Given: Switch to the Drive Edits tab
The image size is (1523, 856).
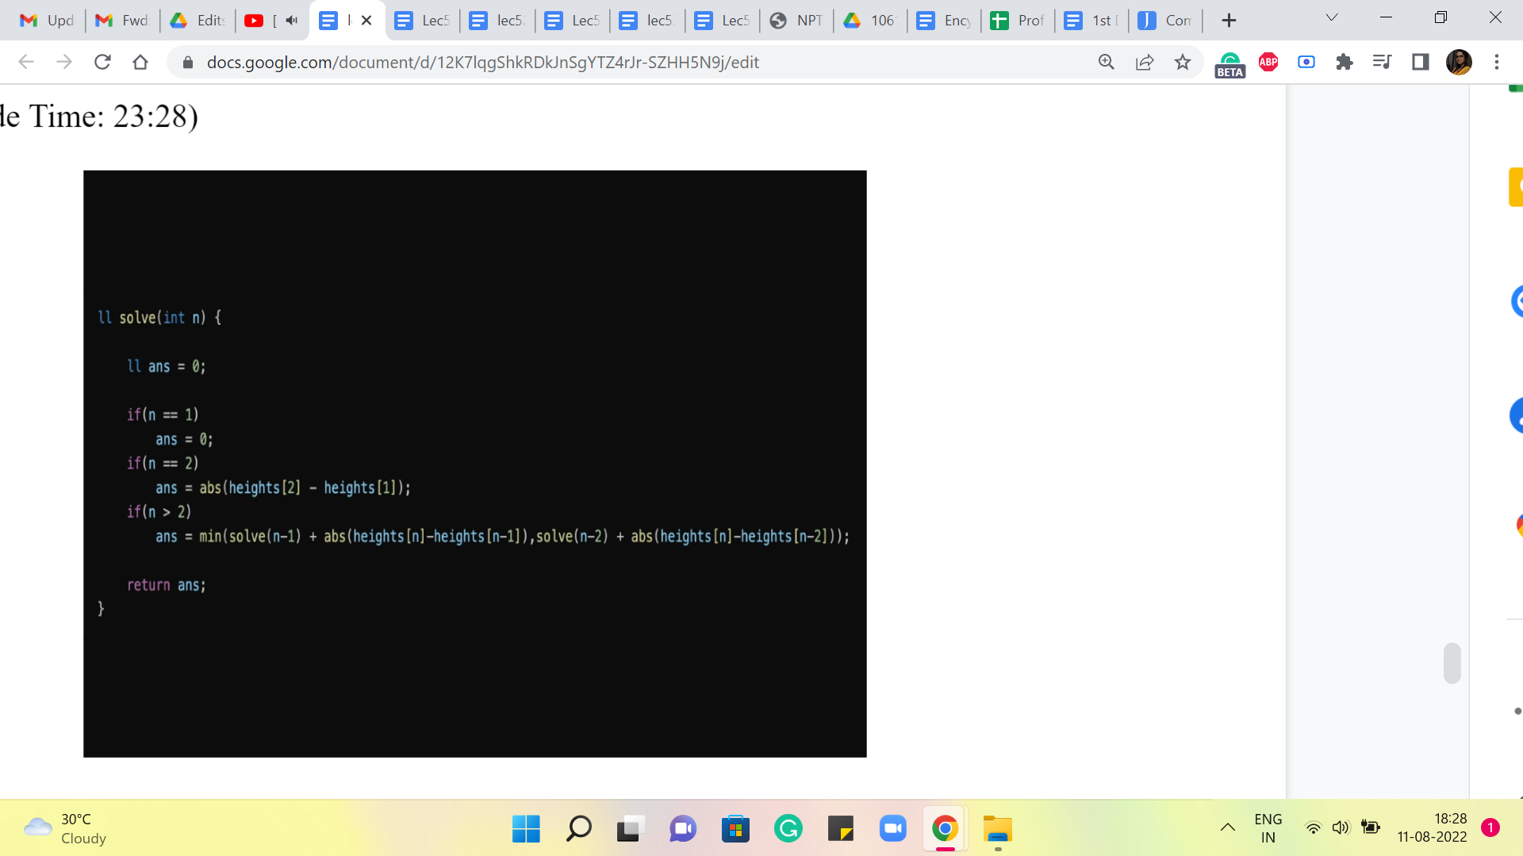Looking at the screenshot, I should 198,21.
